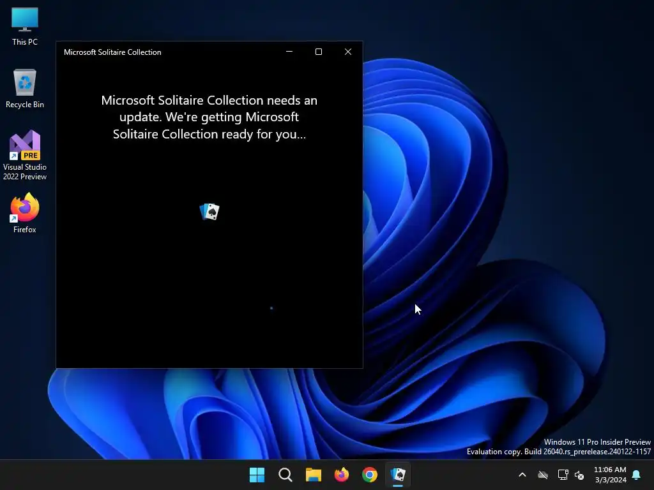Open taskbar Search
The width and height of the screenshot is (654, 490).
coord(285,475)
